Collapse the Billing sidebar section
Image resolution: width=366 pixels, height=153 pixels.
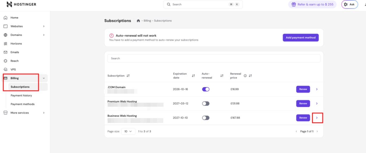[x=44, y=78]
